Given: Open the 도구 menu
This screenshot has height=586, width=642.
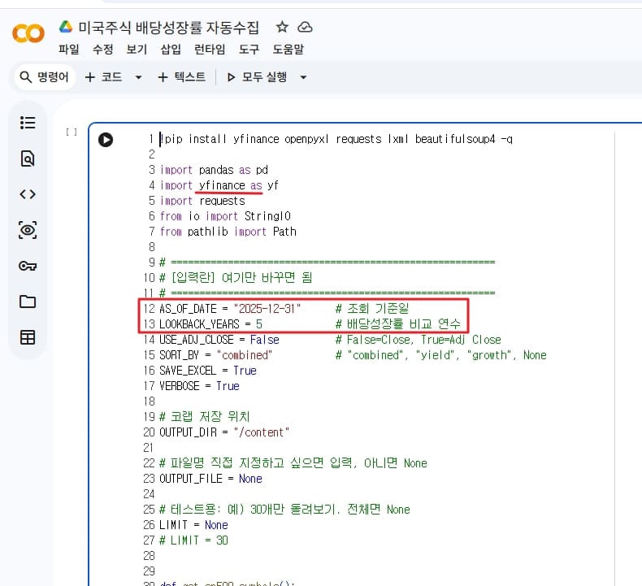Looking at the screenshot, I should pos(249,50).
